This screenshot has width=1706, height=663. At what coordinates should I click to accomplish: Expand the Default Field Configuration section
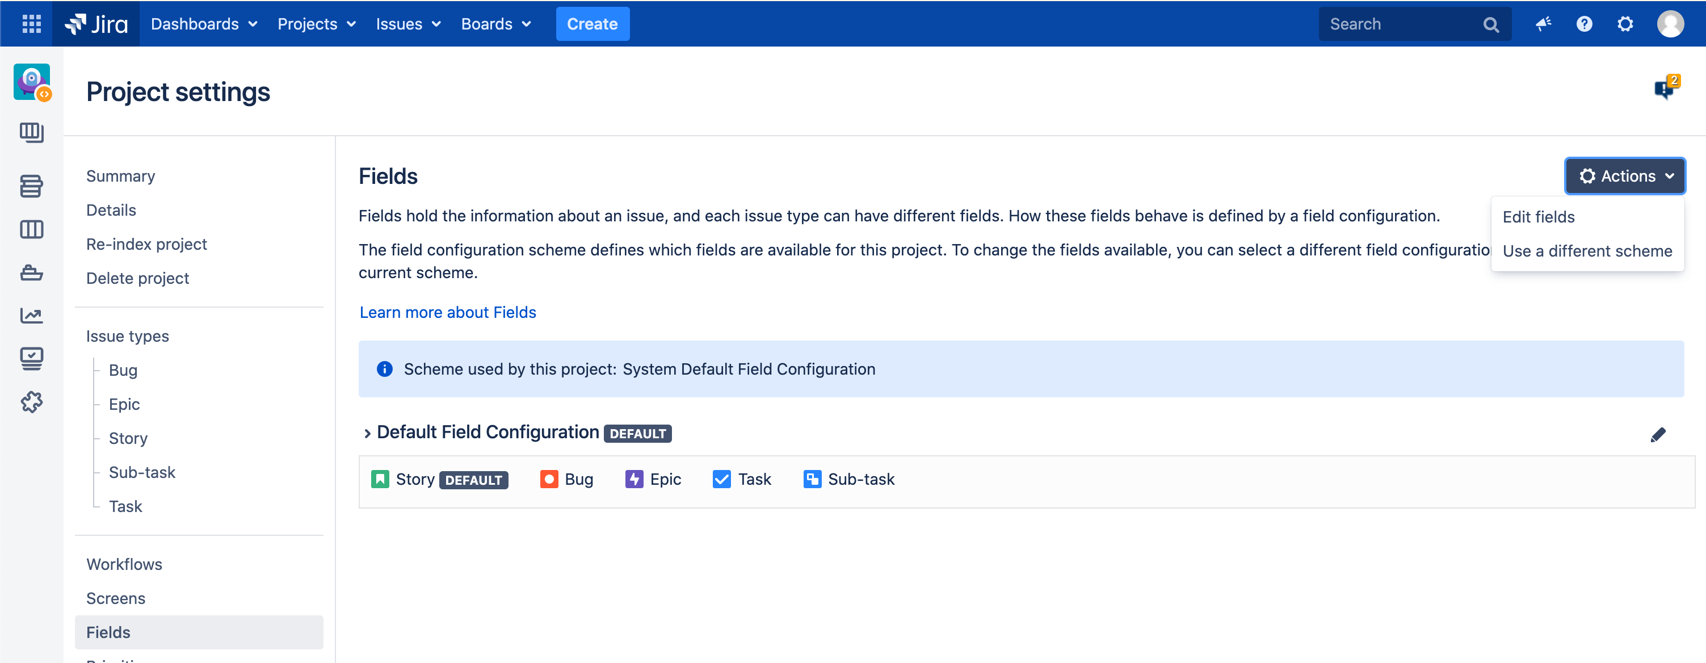click(368, 433)
